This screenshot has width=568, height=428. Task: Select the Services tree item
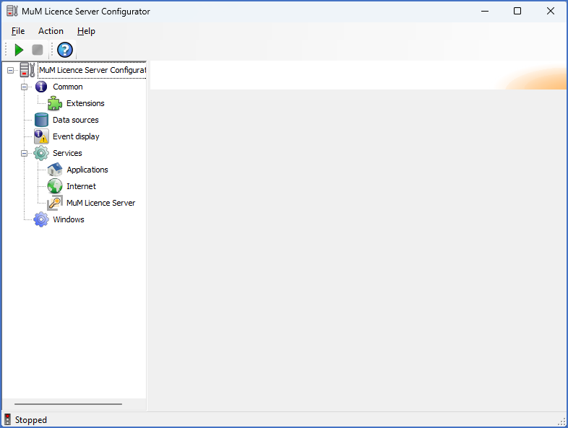[x=67, y=154]
